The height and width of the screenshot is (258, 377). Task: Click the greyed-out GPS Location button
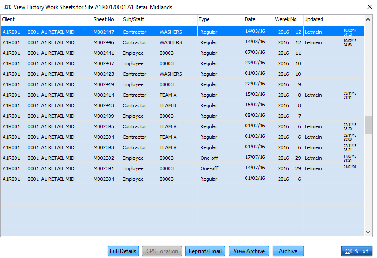point(162,251)
